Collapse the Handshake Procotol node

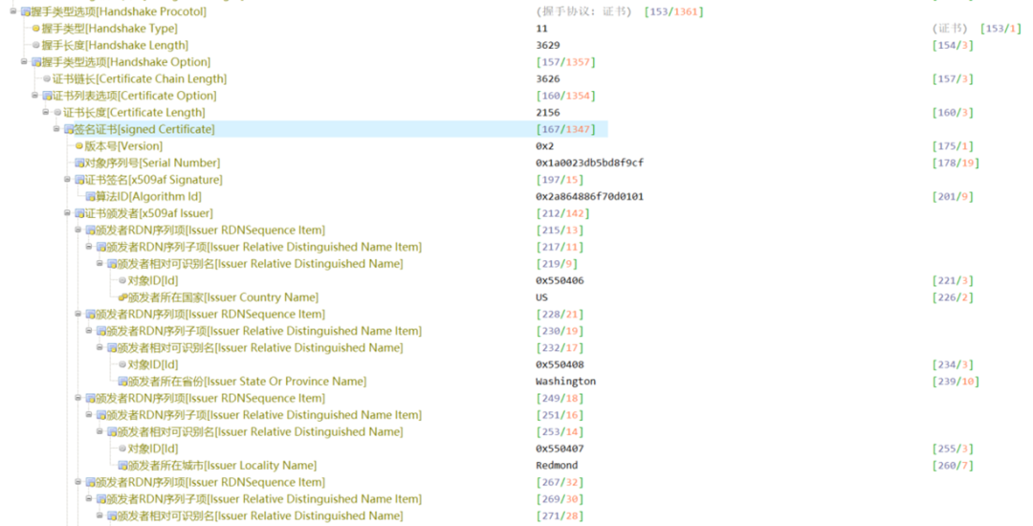pyautogui.click(x=12, y=11)
